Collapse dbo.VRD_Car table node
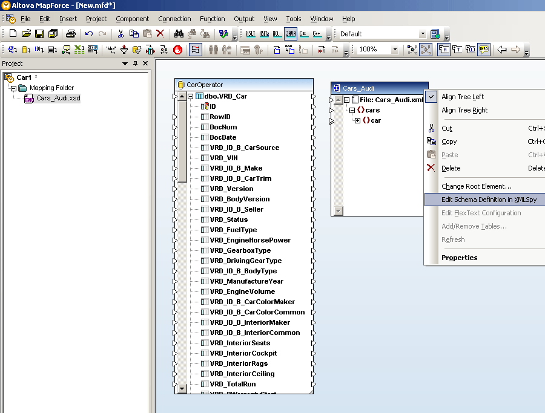 191,96
